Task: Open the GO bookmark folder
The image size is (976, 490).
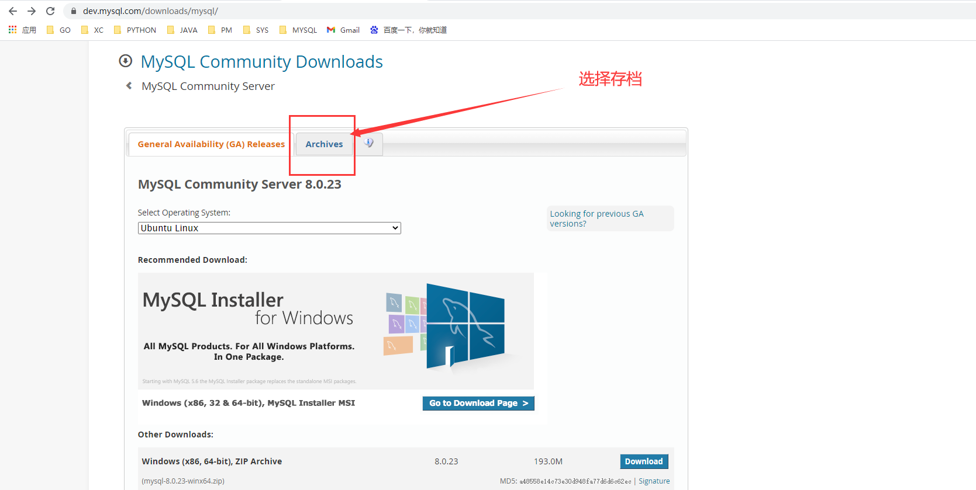Action: (58, 30)
